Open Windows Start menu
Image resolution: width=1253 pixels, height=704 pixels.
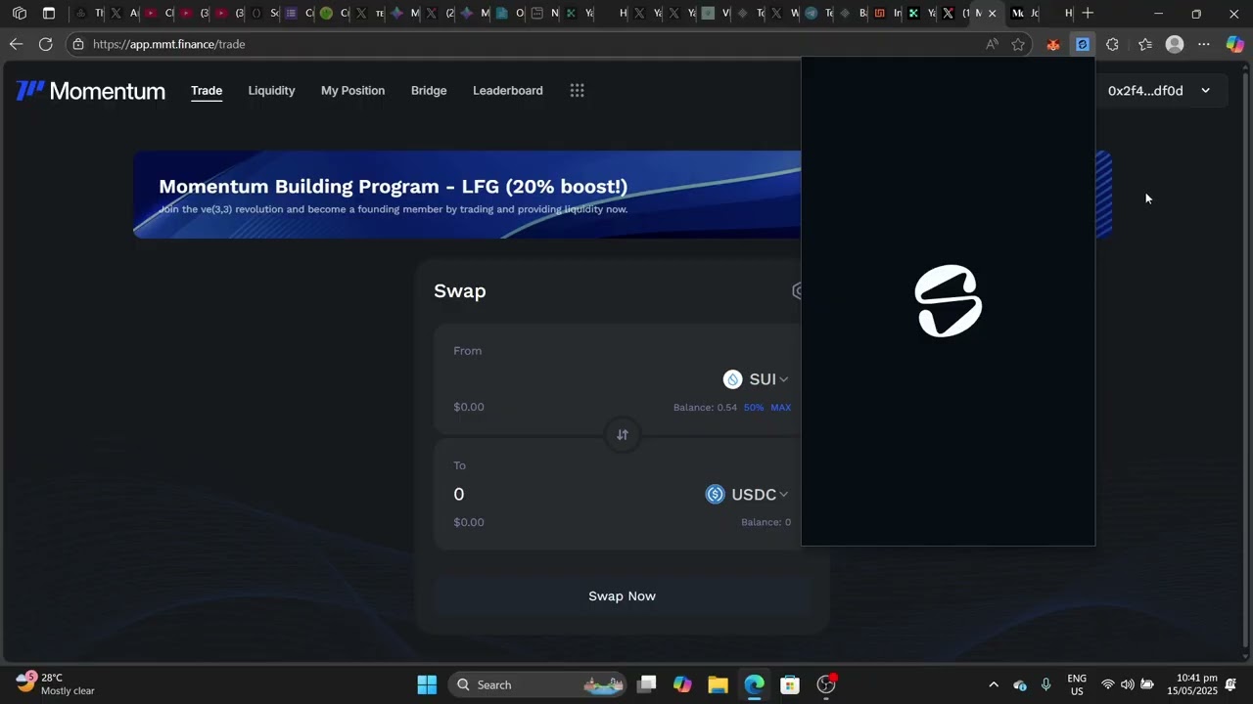427,684
